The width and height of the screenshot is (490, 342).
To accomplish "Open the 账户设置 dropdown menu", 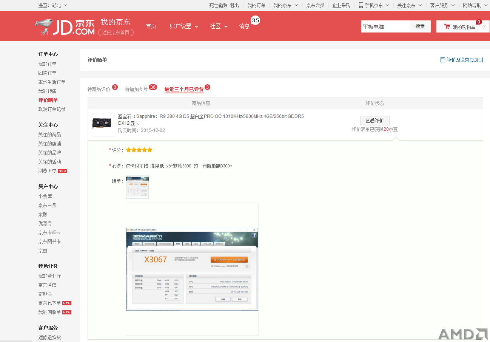I will coord(184,26).
